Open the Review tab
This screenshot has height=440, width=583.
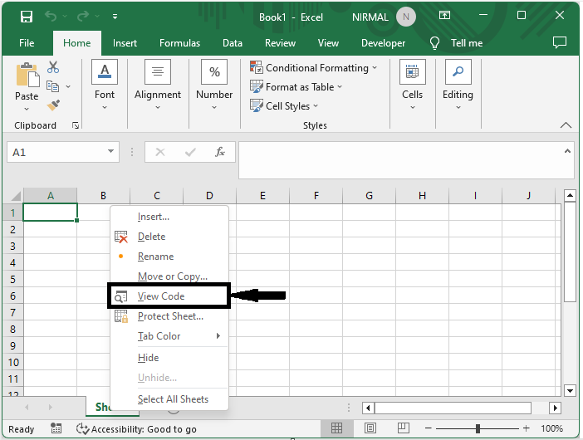point(281,43)
